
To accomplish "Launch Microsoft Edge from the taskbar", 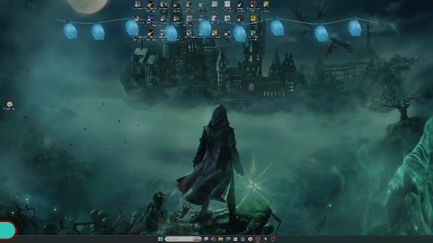I will (228, 239).
